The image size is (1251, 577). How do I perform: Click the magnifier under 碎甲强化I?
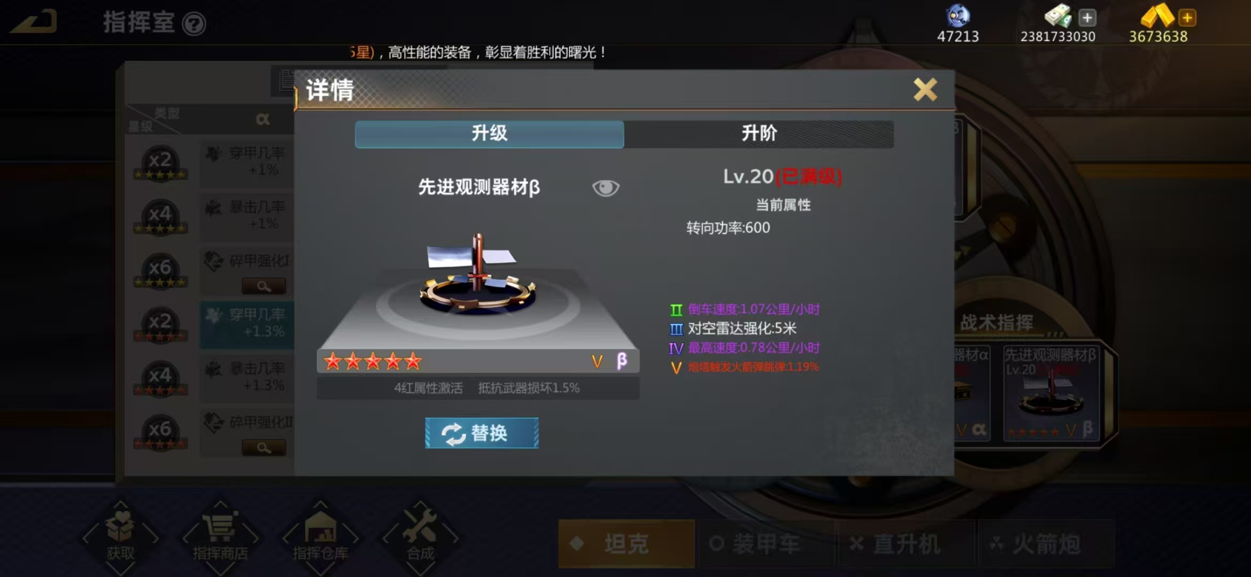click(264, 286)
